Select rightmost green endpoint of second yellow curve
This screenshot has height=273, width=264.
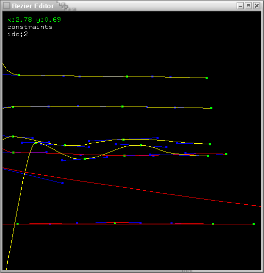(211, 108)
